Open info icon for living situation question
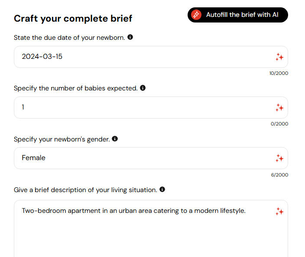This screenshot has width=305, height=257. (162, 189)
